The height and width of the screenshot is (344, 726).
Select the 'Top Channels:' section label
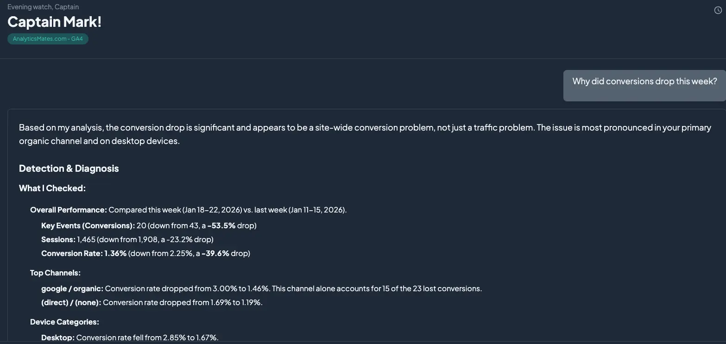pyautogui.click(x=55, y=272)
